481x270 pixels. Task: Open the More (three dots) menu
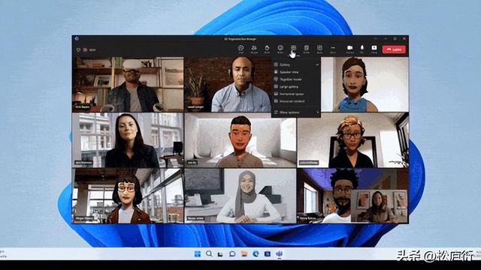pyautogui.click(x=333, y=48)
